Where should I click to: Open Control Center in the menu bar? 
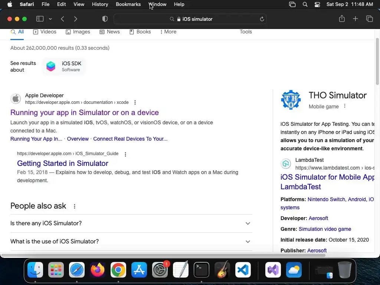pos(317,4)
